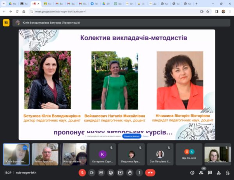Expand the 'Ще 35 осіб' participants tile
This screenshot has height=180, width=234.
click(x=189, y=154)
